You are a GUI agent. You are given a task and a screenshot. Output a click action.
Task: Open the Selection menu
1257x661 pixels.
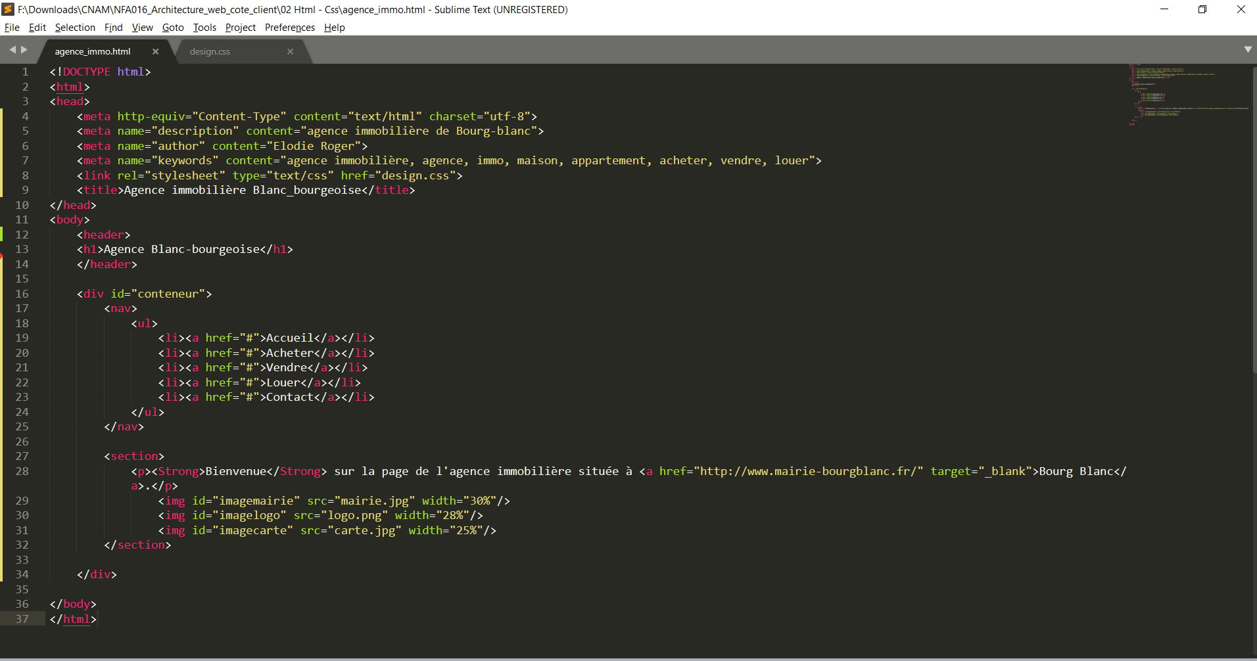75,28
